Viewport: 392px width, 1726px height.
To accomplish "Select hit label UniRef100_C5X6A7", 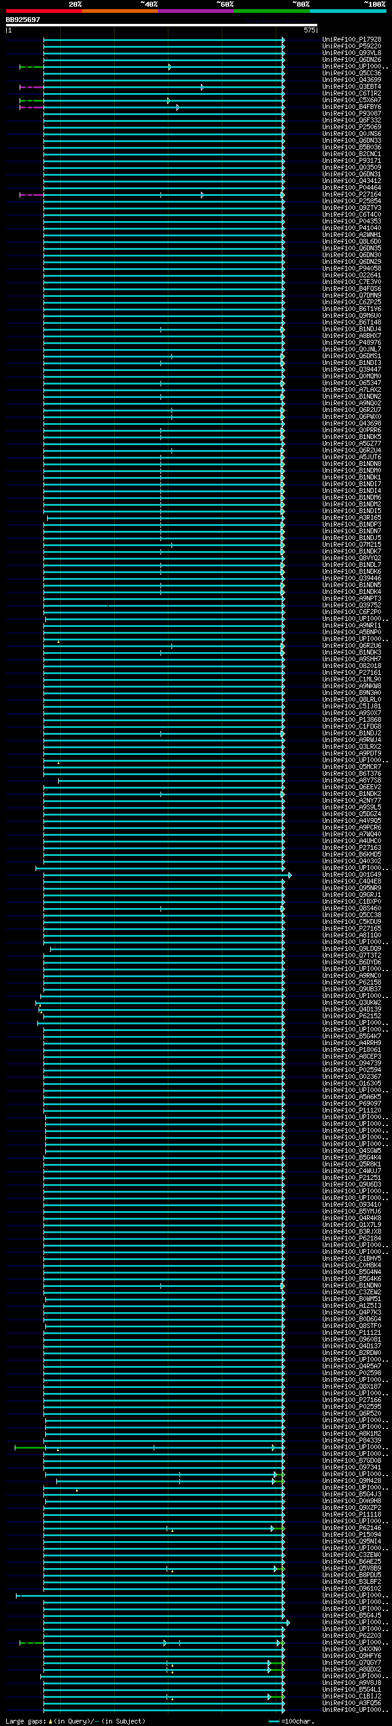I will click(351, 100).
